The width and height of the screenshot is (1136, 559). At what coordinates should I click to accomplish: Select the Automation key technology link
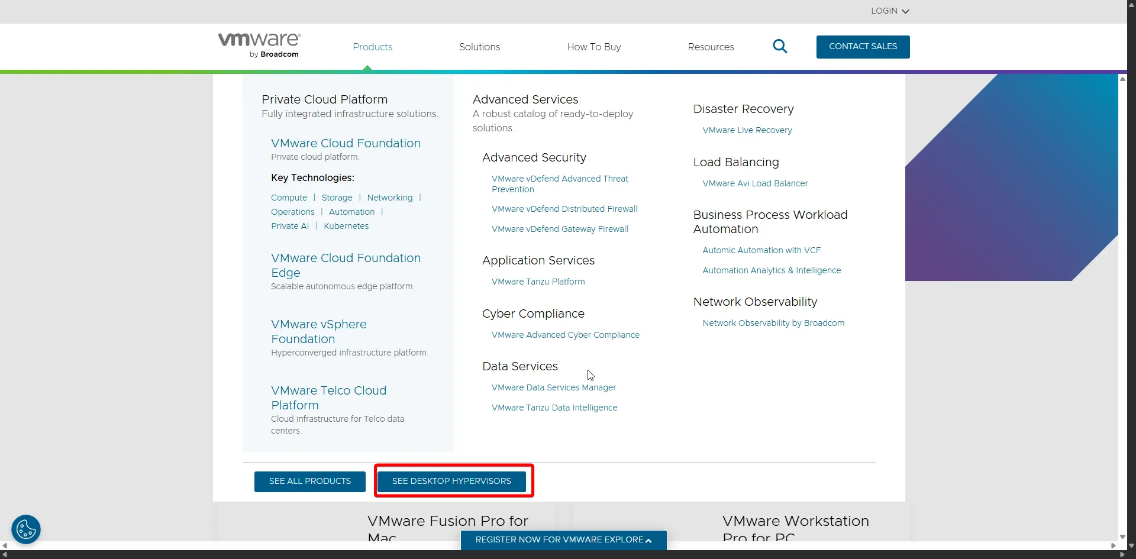(x=352, y=212)
